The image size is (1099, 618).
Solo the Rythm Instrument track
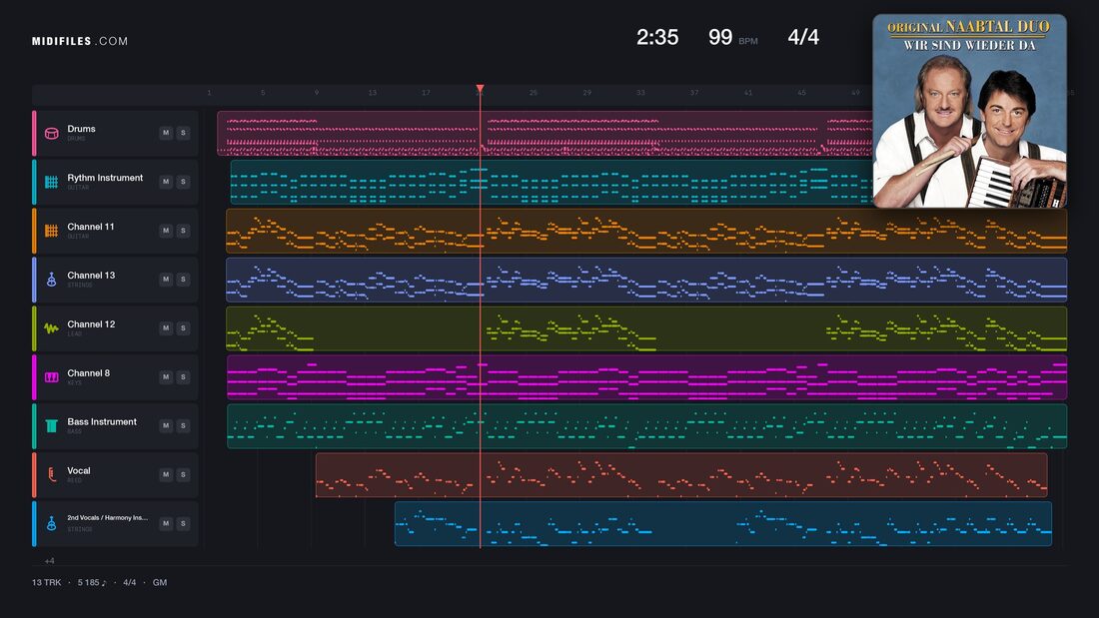click(x=183, y=182)
